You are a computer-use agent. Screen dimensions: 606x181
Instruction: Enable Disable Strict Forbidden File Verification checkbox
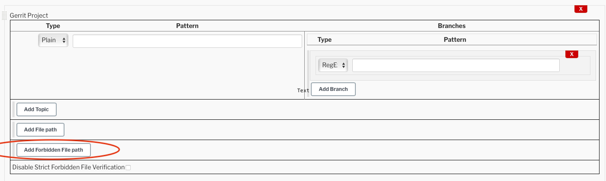click(128, 167)
